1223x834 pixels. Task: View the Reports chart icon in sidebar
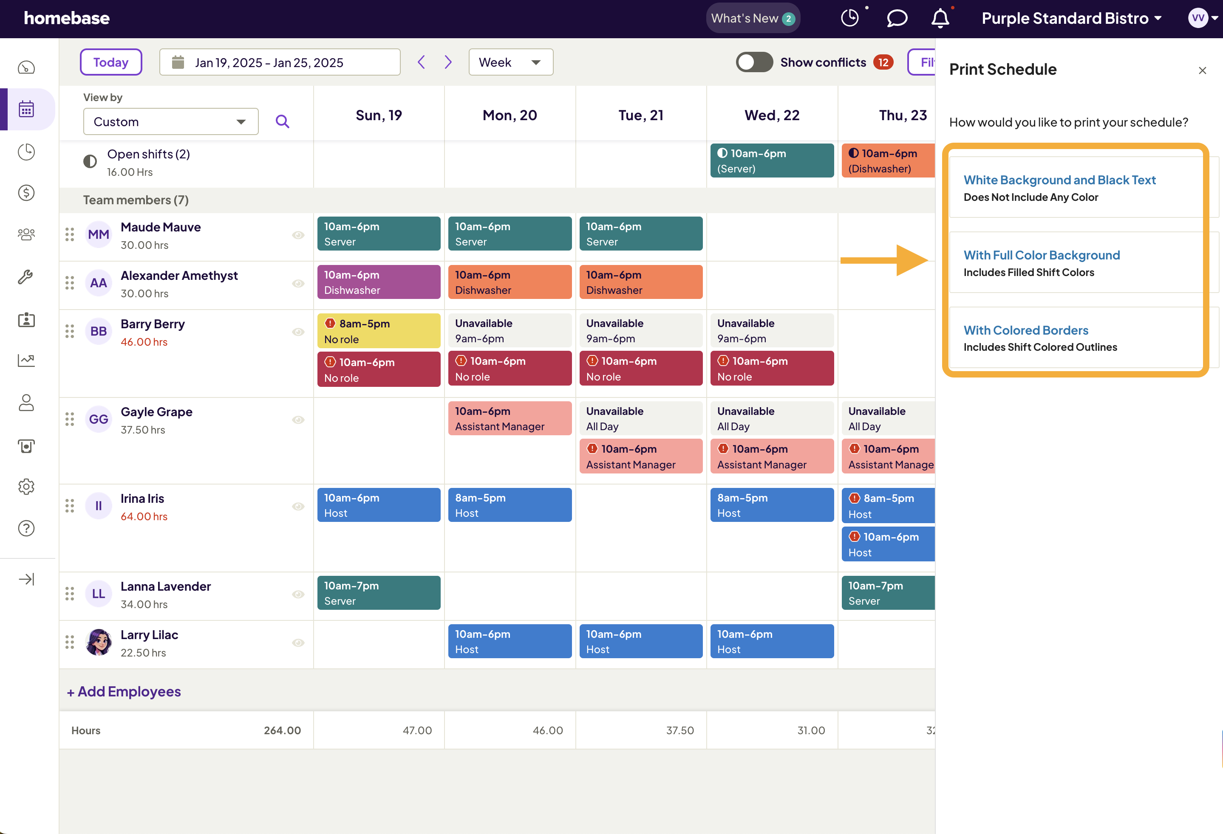(x=26, y=361)
